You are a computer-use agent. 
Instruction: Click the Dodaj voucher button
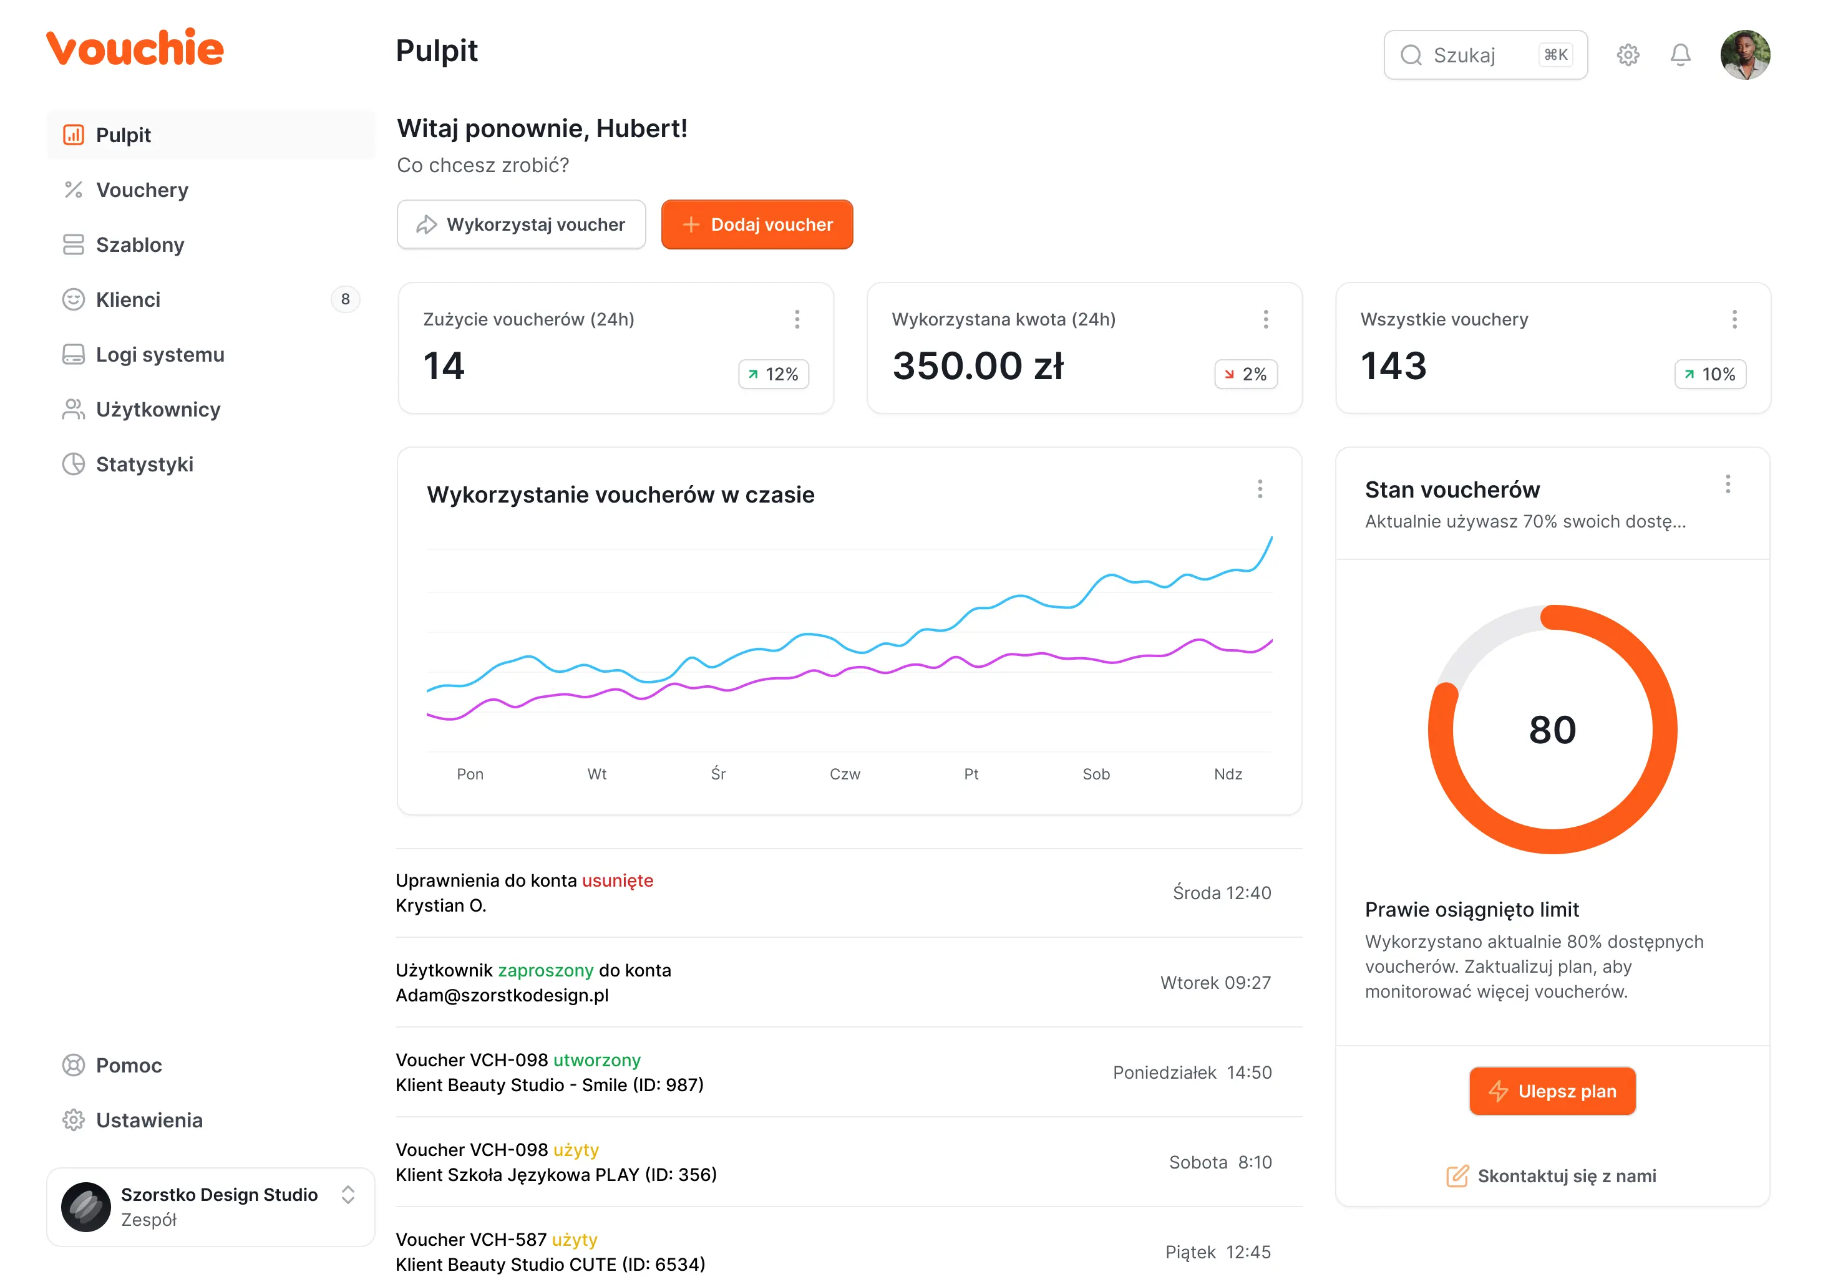(757, 224)
